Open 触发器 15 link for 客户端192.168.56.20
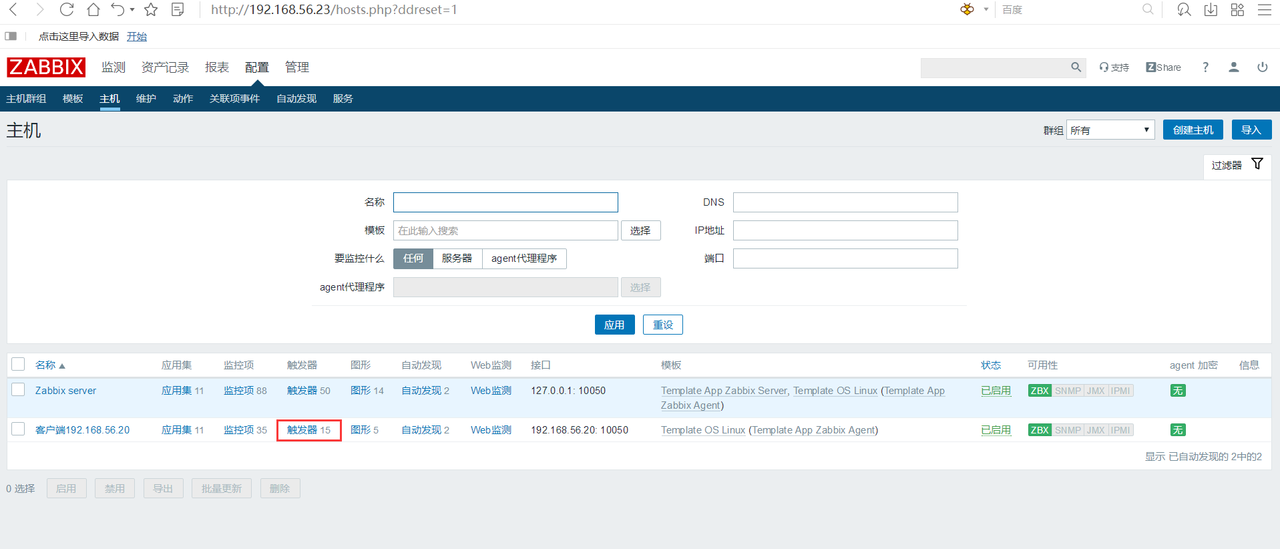This screenshot has height=549, width=1280. click(x=308, y=430)
